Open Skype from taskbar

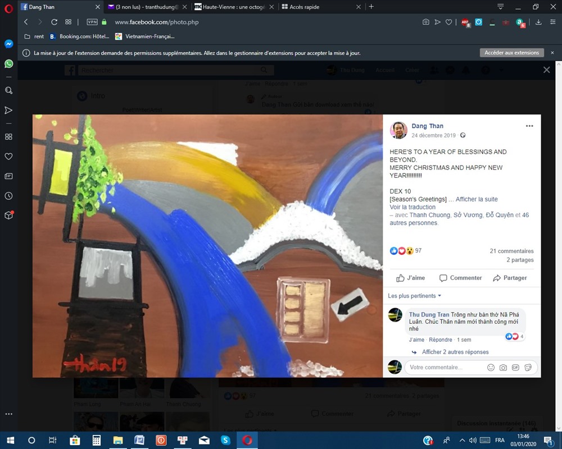tap(225, 440)
